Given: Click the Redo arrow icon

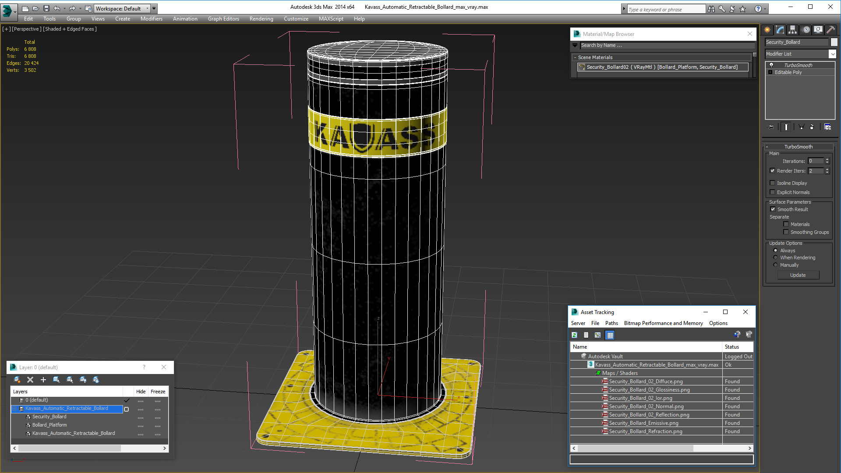Looking at the screenshot, I should tap(72, 8).
